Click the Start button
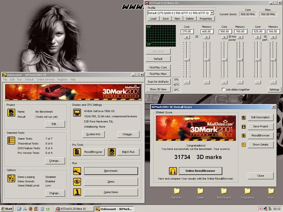The height and width of the screenshot is (212, 283). click(x=7, y=209)
